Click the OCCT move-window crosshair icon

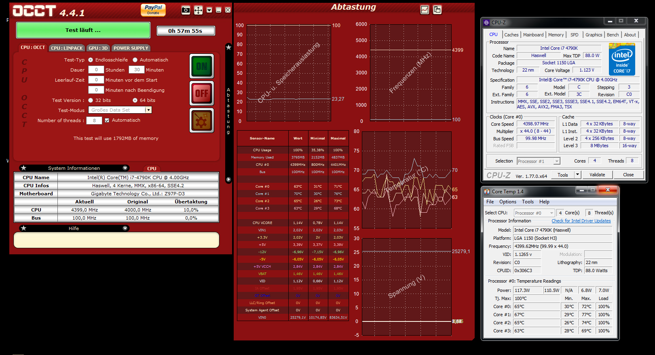point(198,10)
